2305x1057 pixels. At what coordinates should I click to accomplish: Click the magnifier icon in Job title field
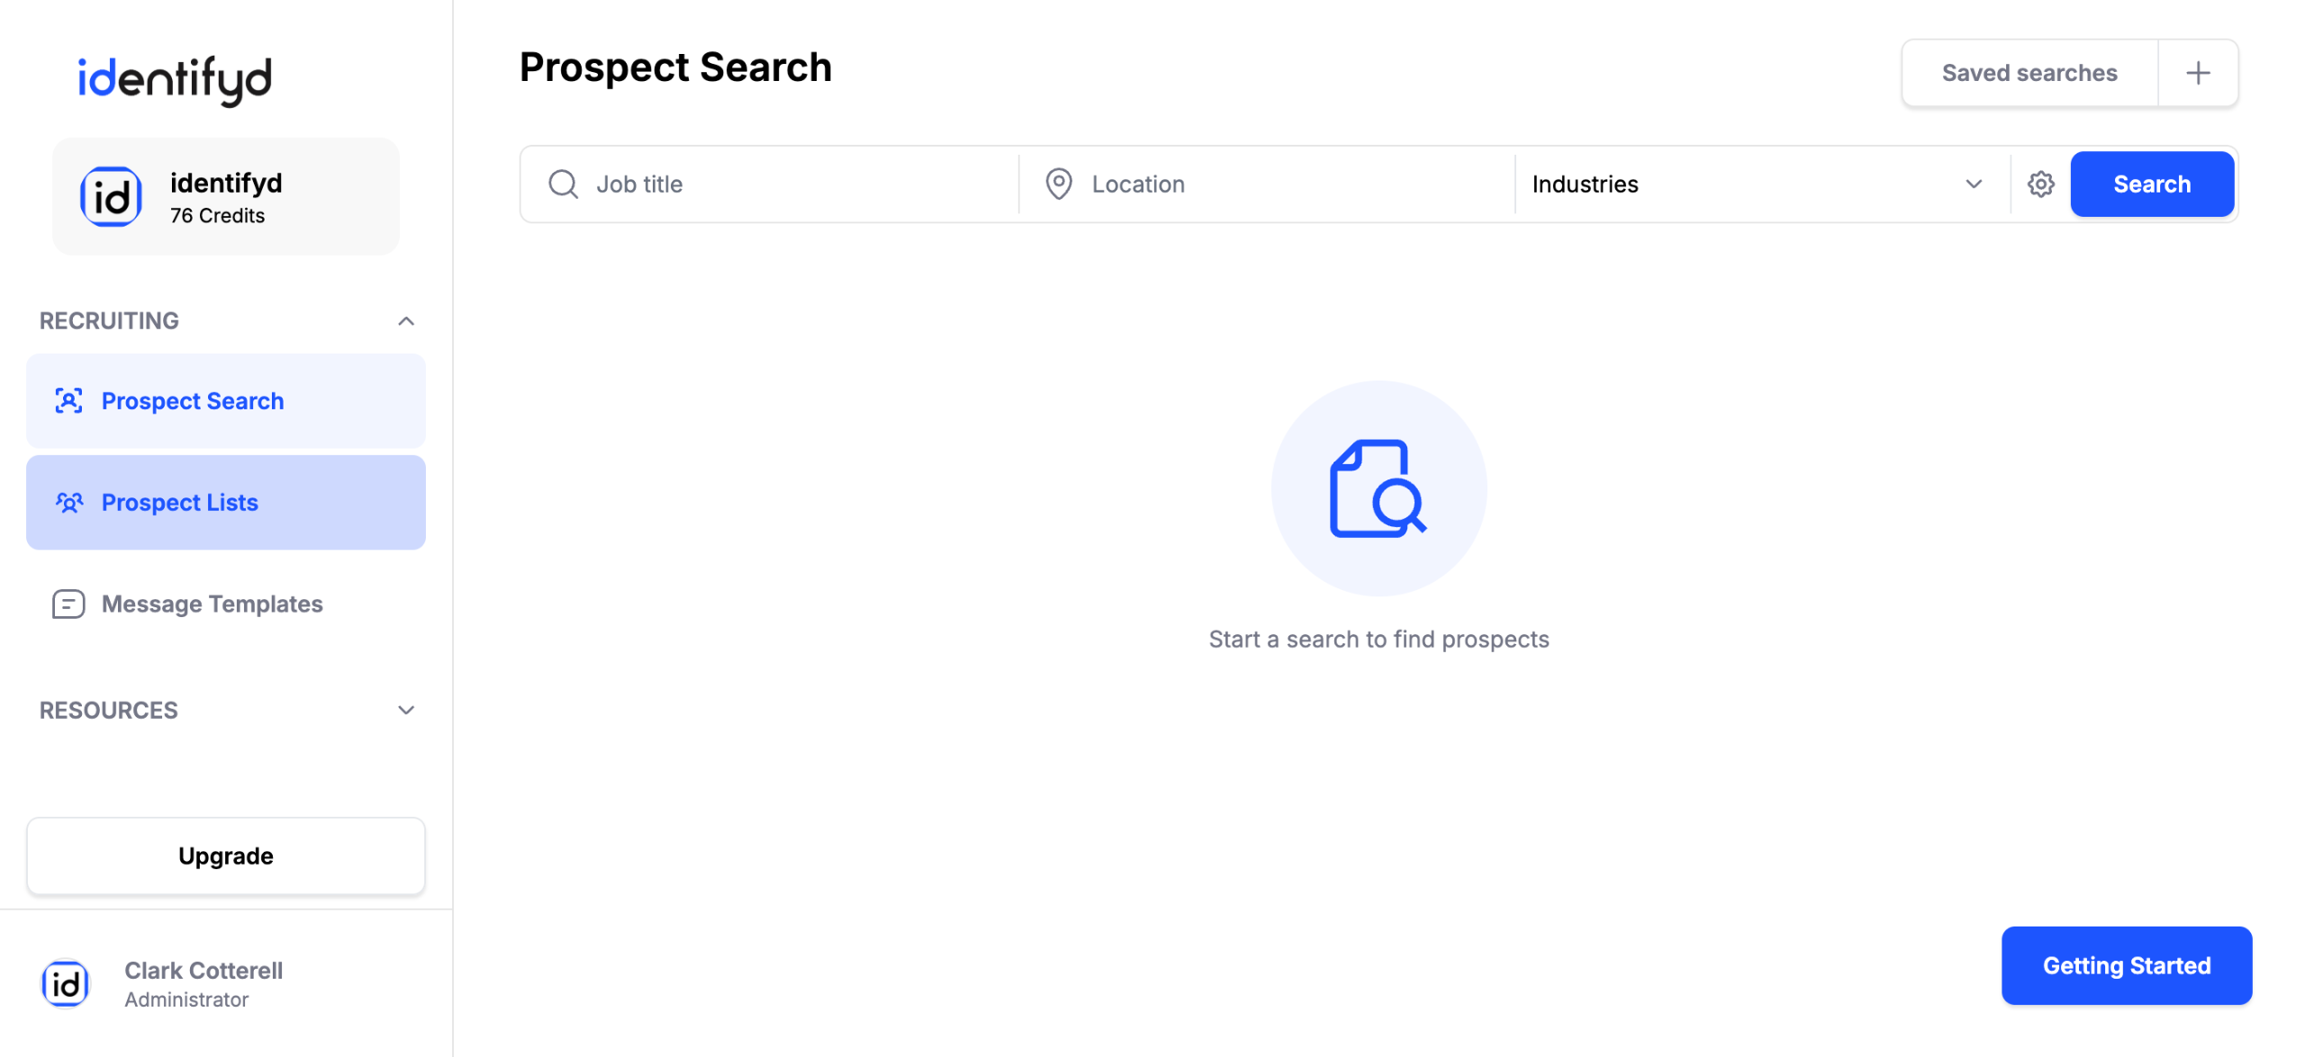pyautogui.click(x=564, y=184)
